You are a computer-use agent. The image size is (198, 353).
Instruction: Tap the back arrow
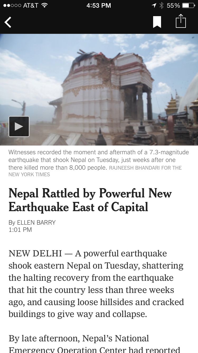(8, 22)
